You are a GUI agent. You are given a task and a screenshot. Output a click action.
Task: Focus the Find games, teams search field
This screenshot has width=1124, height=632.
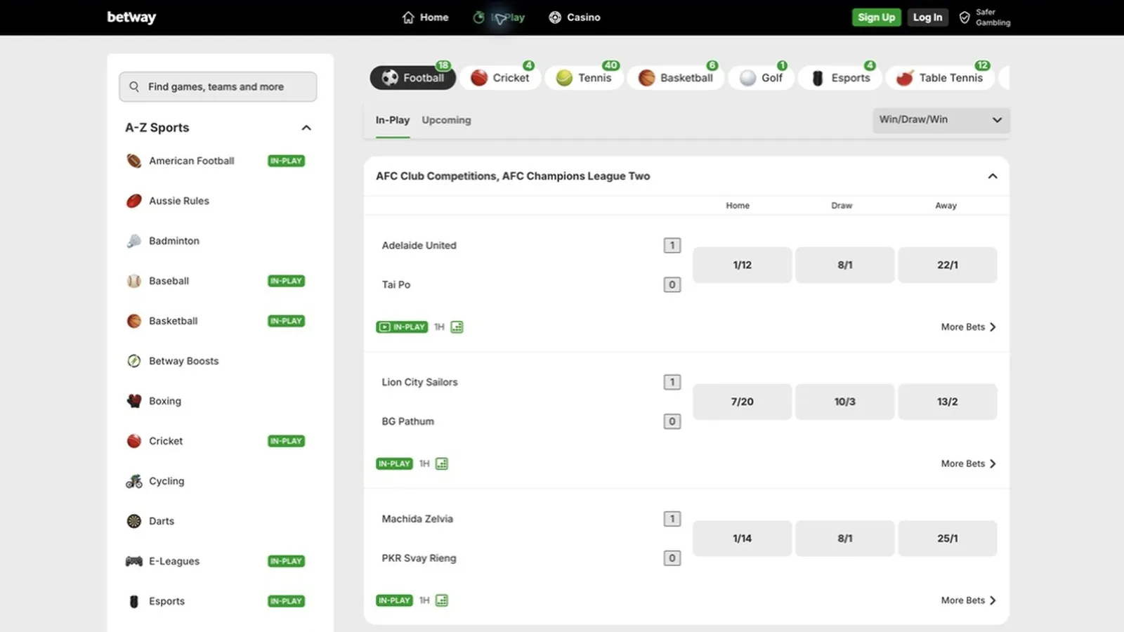coord(218,86)
